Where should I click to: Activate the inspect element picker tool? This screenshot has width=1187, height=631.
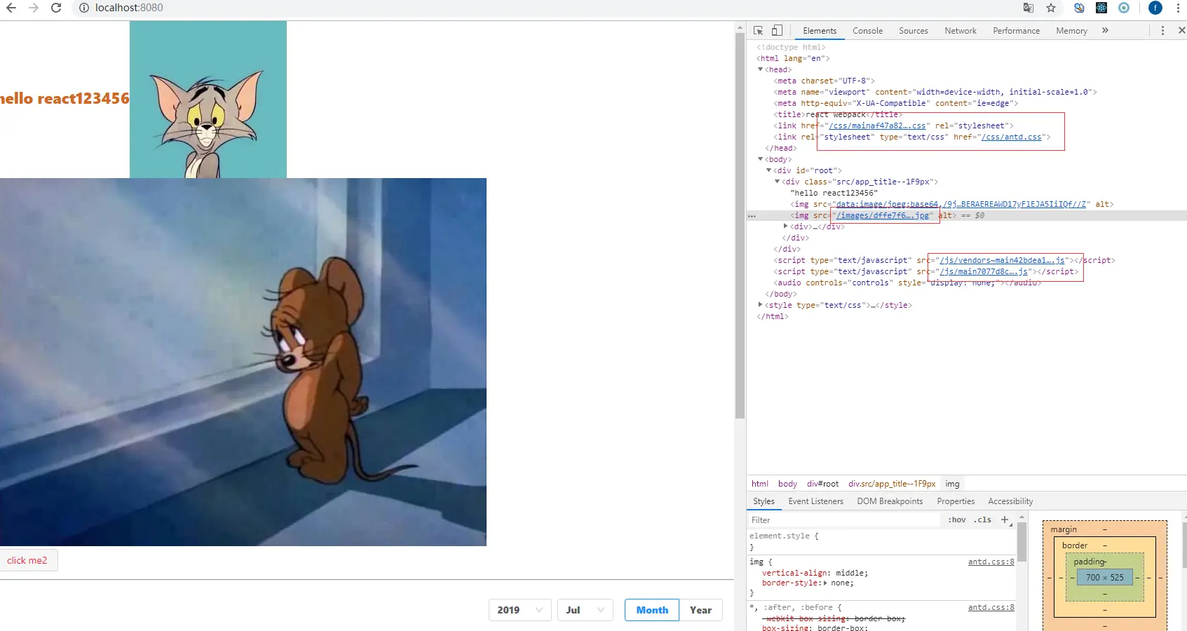[x=758, y=30]
